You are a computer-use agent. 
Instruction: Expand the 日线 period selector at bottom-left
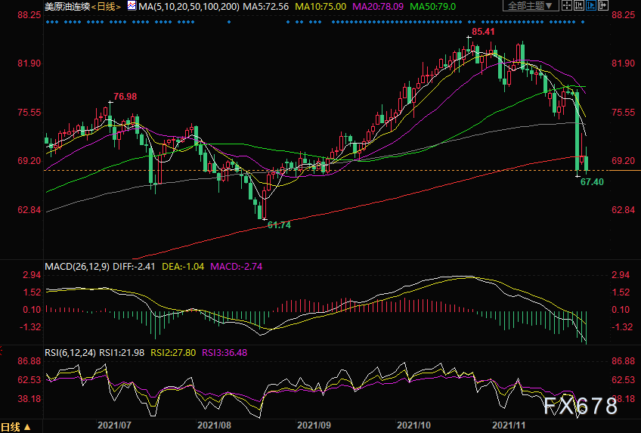[16, 427]
